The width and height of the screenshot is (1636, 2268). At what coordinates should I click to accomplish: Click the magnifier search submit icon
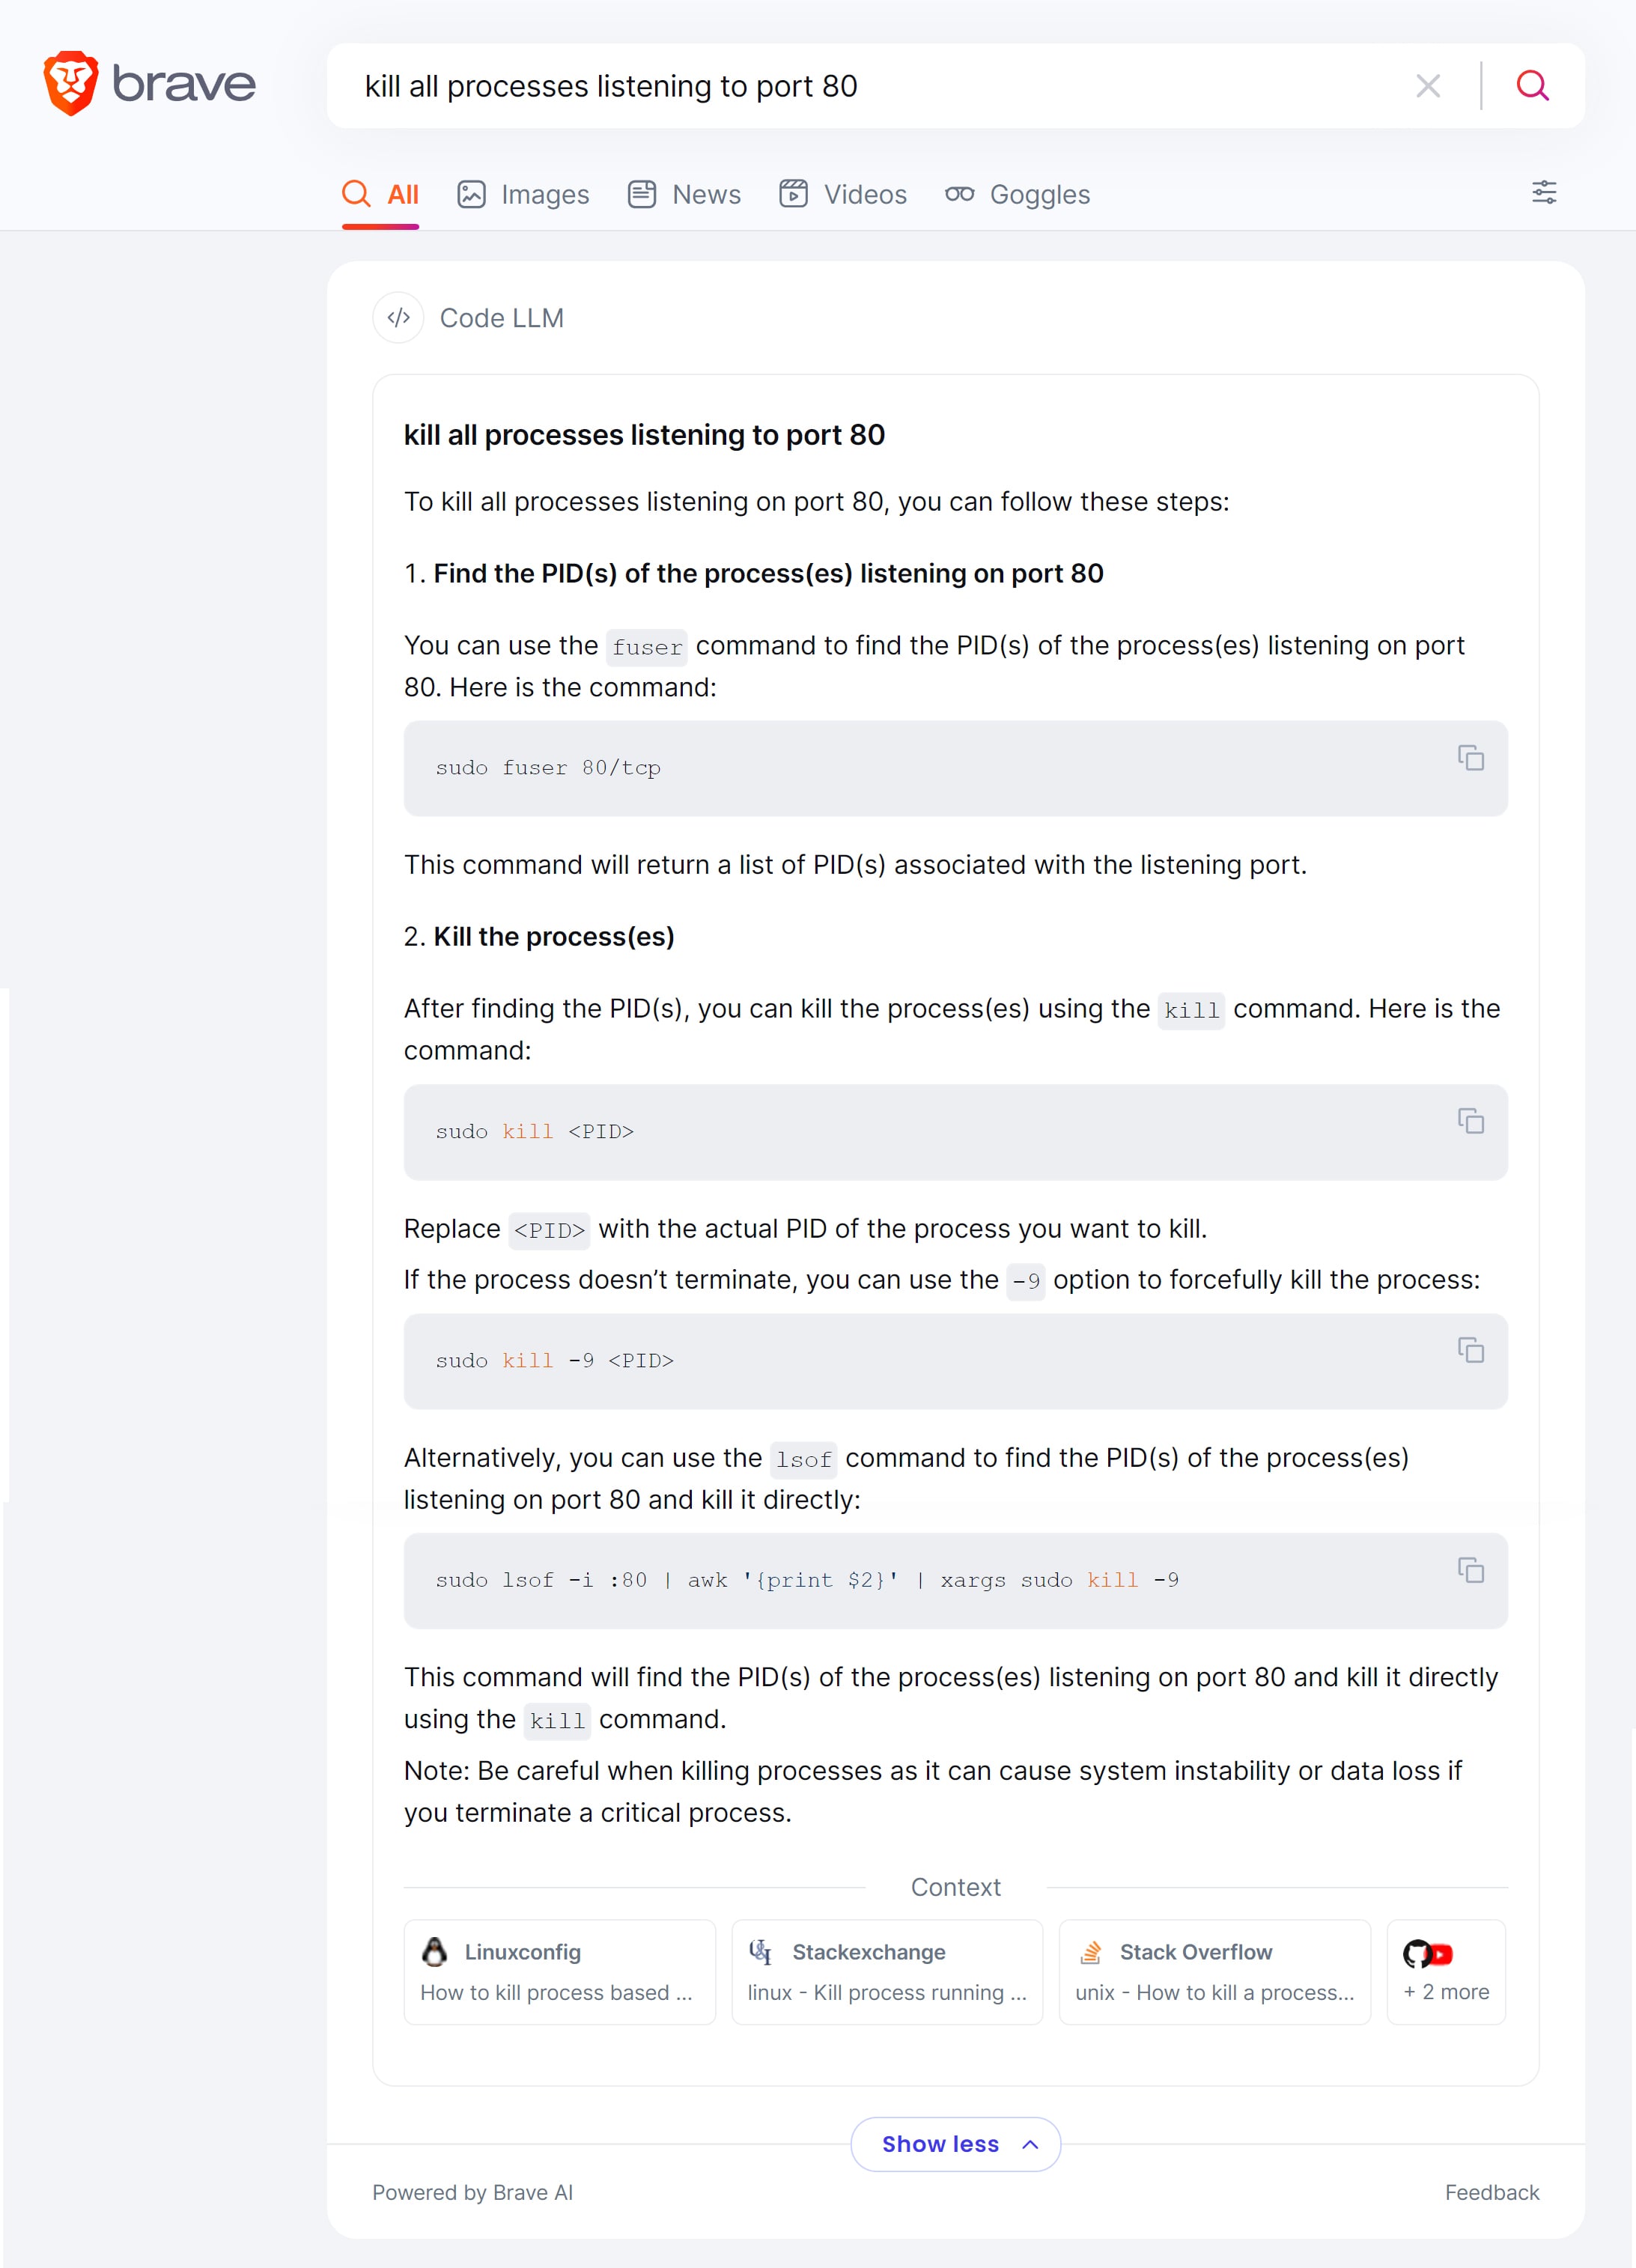[1532, 86]
